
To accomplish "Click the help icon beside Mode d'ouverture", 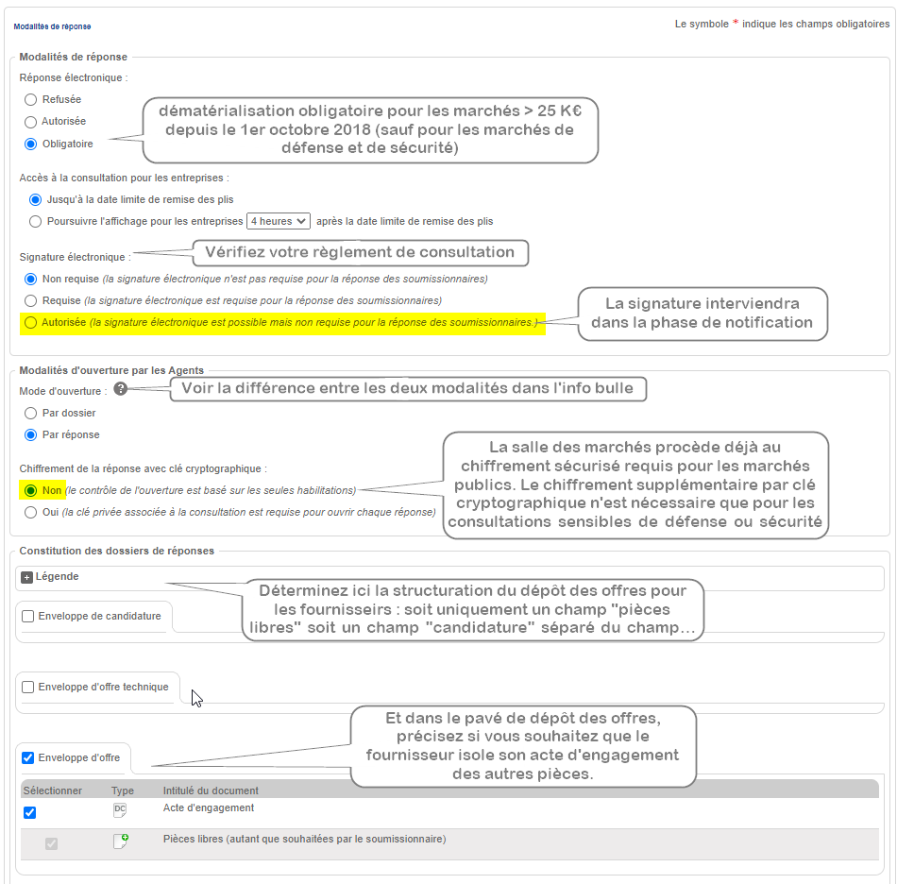I will 120,388.
